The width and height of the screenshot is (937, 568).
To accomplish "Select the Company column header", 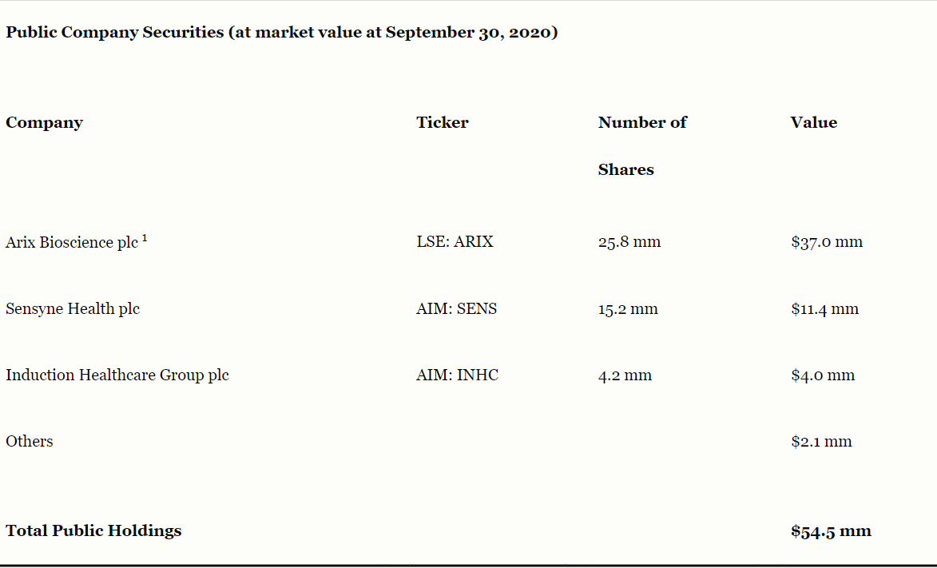I will point(44,123).
